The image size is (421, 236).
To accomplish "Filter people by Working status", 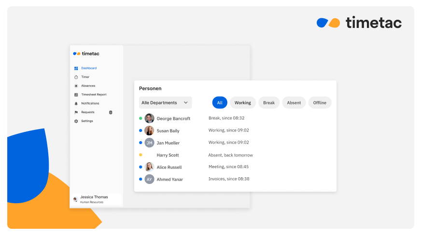I will click(243, 103).
